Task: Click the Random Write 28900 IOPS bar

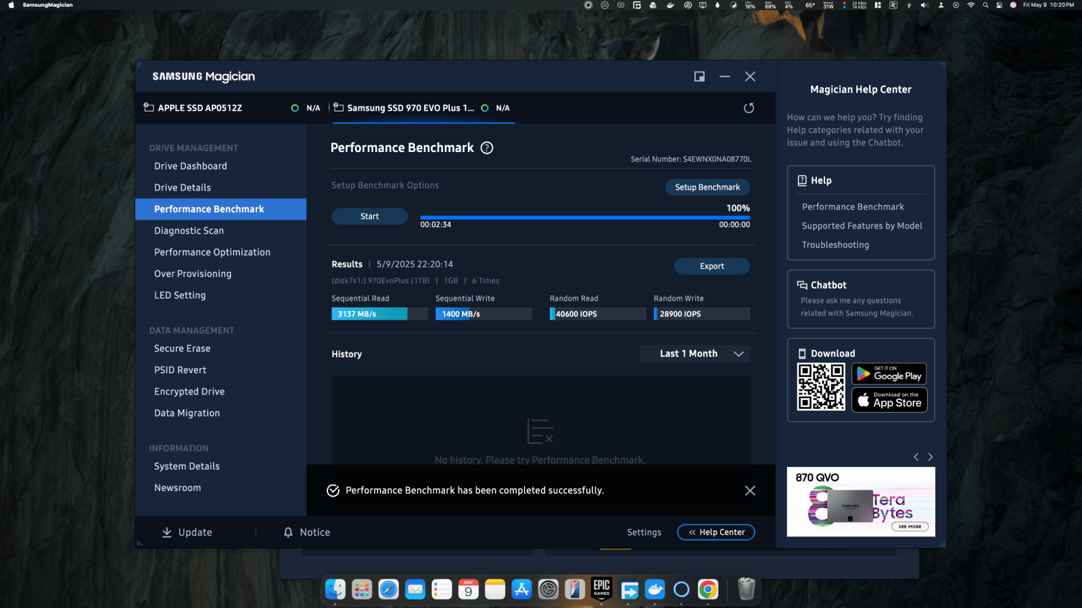Action: coord(702,314)
